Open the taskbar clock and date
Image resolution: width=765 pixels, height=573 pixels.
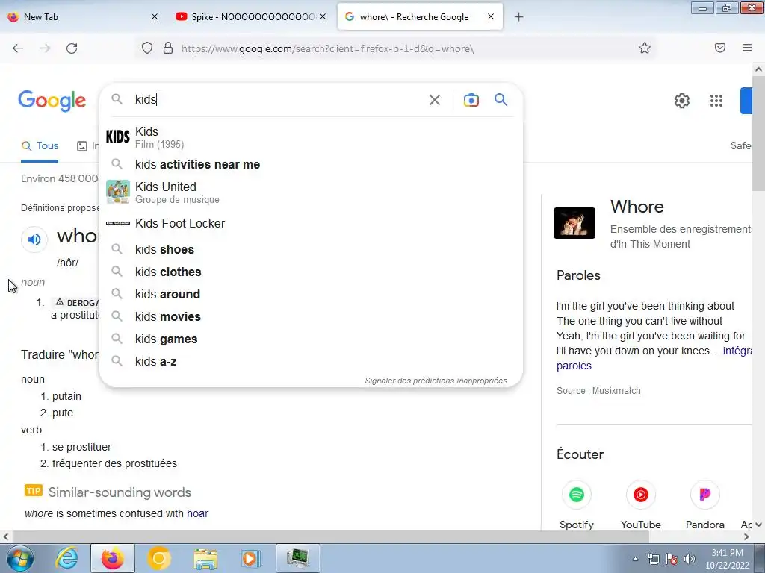tap(727, 559)
